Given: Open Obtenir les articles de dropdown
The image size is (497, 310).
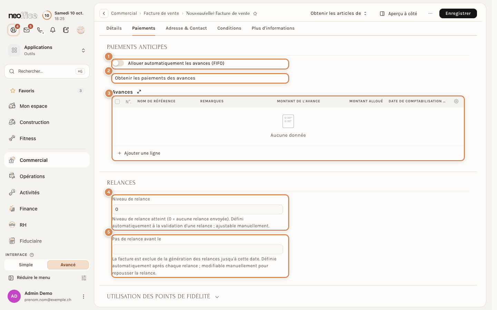Looking at the screenshot, I should pos(339,13).
